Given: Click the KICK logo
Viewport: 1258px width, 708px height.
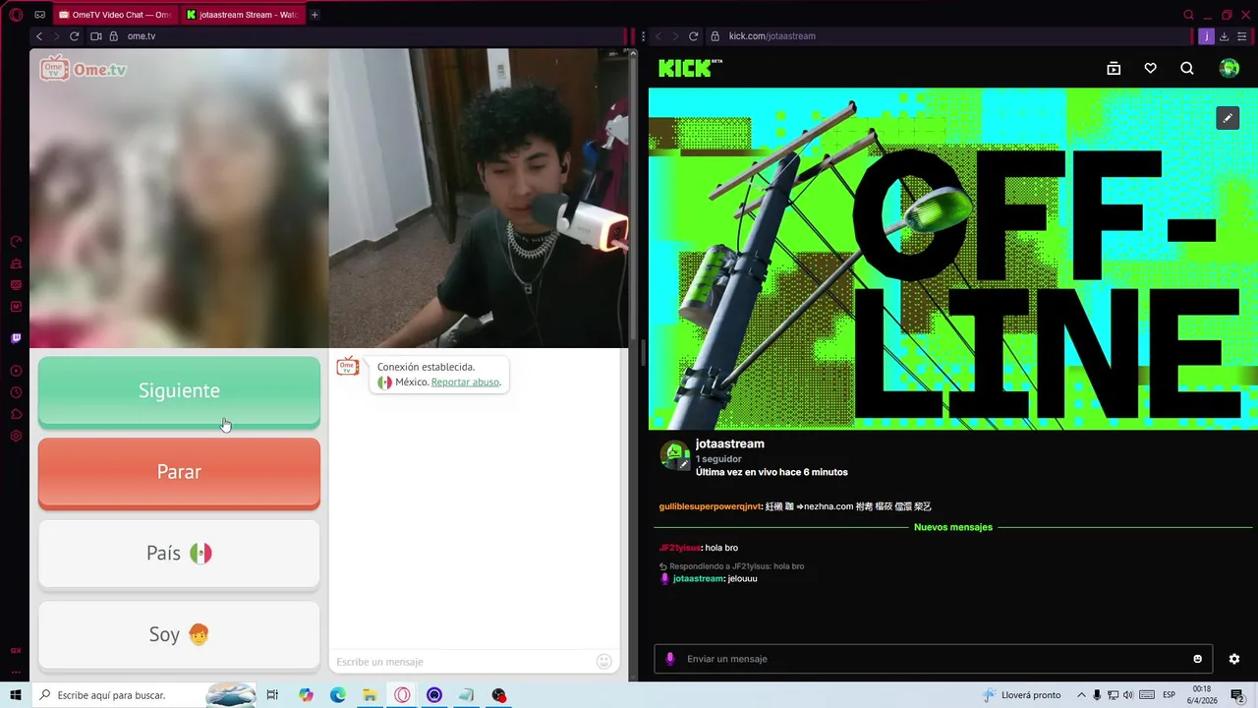Looking at the screenshot, I should point(690,68).
